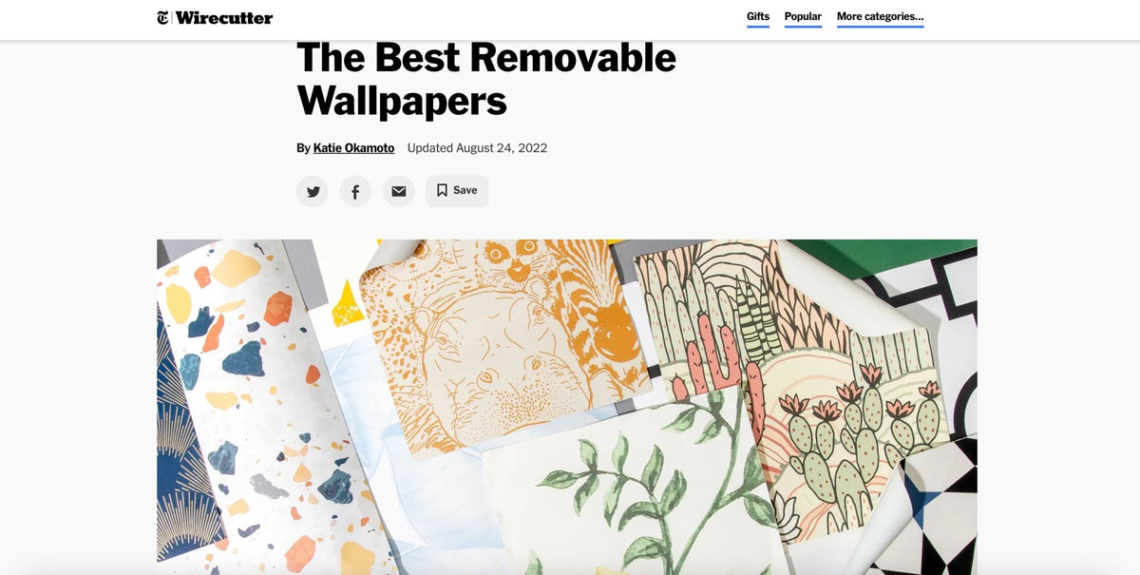This screenshot has height=575, width=1140.
Task: Save the article with the bookmark button
Action: coord(457,191)
